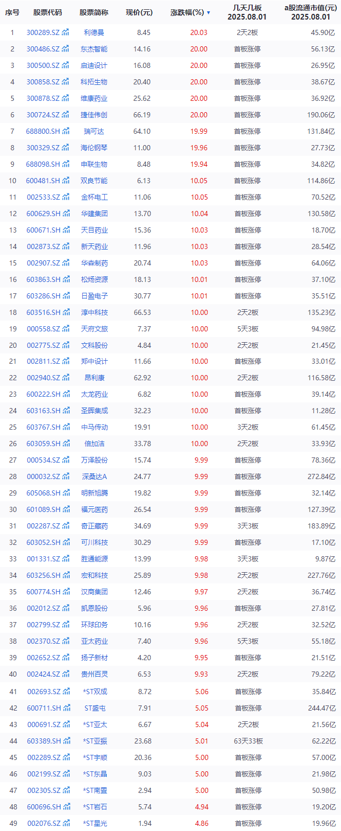Open stock name link *ST星光

(x=95, y=823)
